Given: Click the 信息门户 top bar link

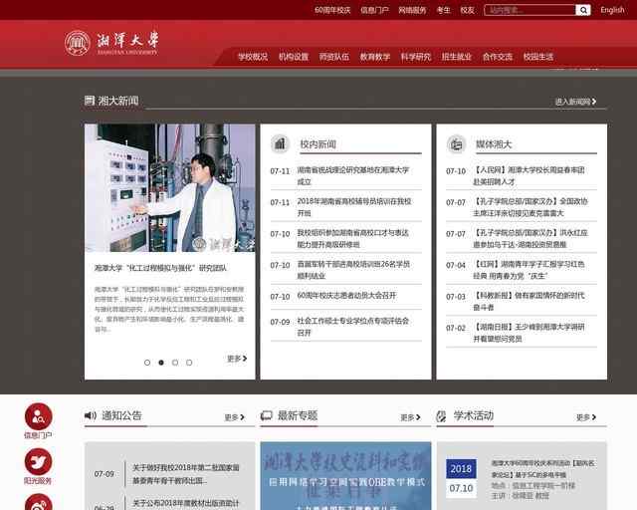Looking at the screenshot, I should pyautogui.click(x=374, y=10).
